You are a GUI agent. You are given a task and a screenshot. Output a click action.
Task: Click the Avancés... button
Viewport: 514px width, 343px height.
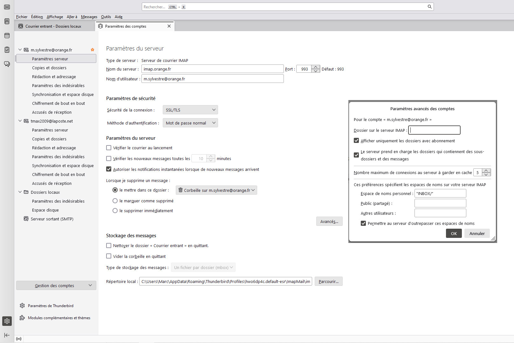coord(329,221)
